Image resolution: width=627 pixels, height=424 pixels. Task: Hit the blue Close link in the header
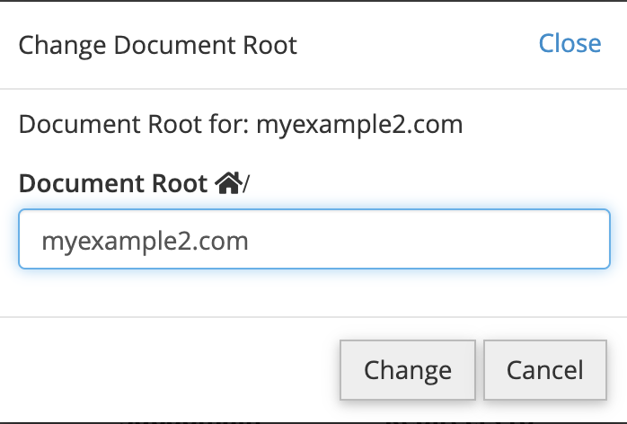click(x=570, y=43)
